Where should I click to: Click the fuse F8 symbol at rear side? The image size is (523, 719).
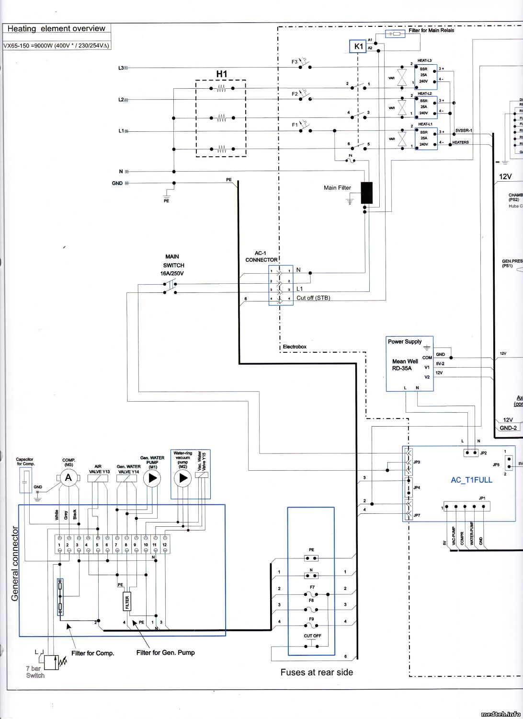coord(311,610)
